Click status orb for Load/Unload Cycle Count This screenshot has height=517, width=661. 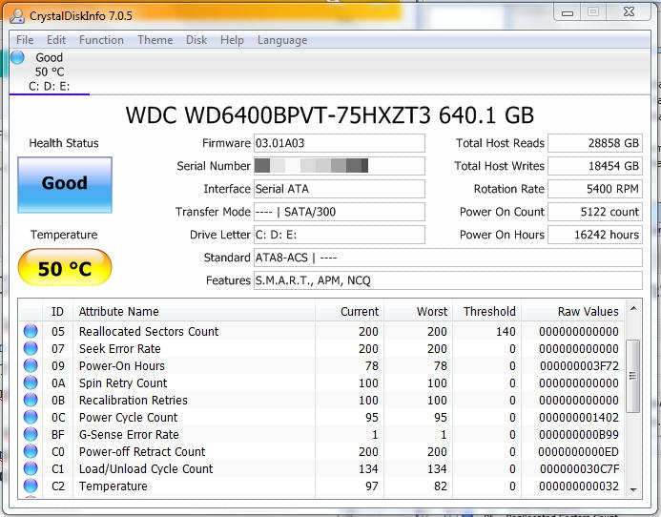click(31, 468)
